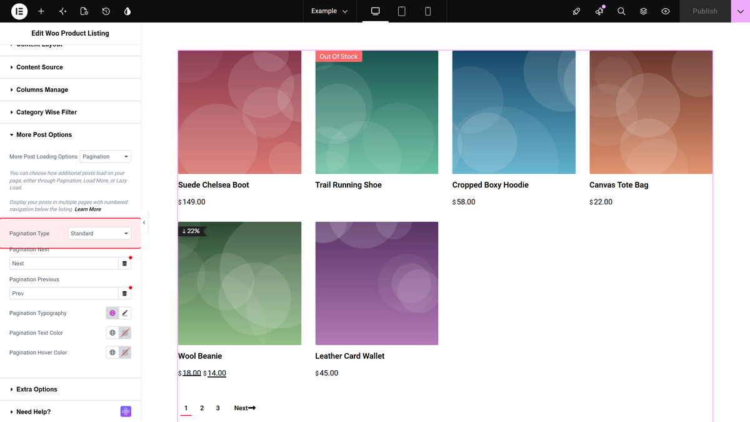750x422 pixels.
Task: Click the plus icon to add element
Action: pyautogui.click(x=41, y=11)
